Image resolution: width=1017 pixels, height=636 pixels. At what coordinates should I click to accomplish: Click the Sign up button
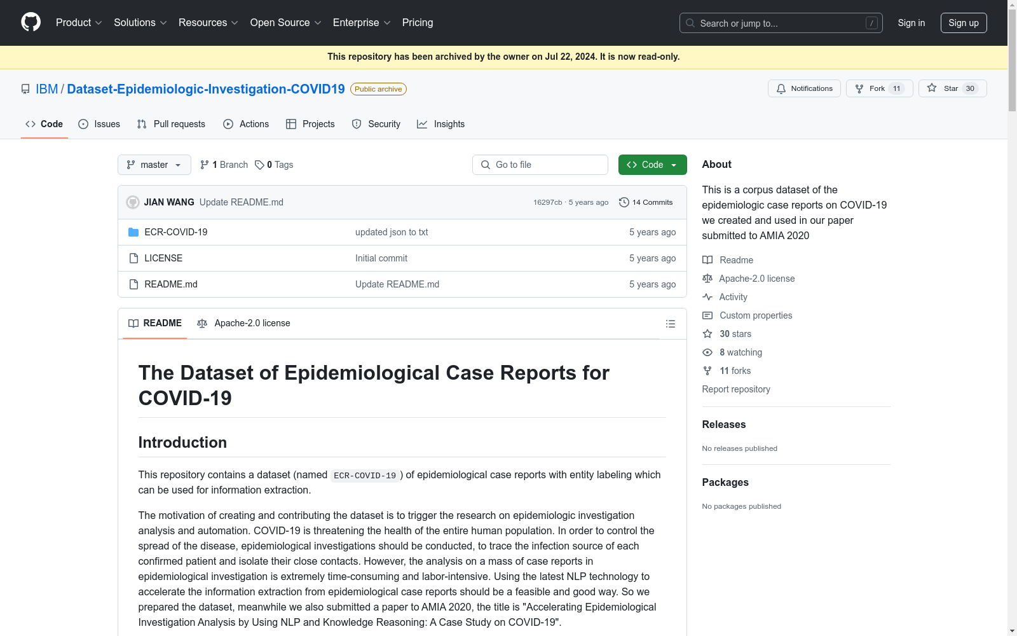click(964, 23)
